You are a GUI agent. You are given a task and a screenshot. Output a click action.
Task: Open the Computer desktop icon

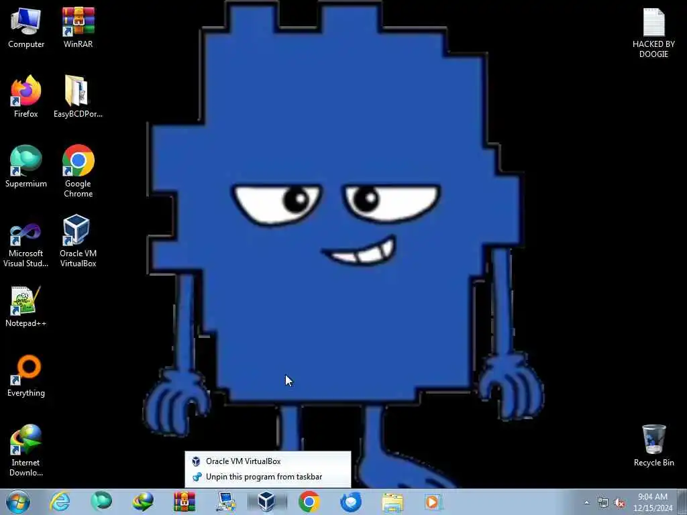26,27
